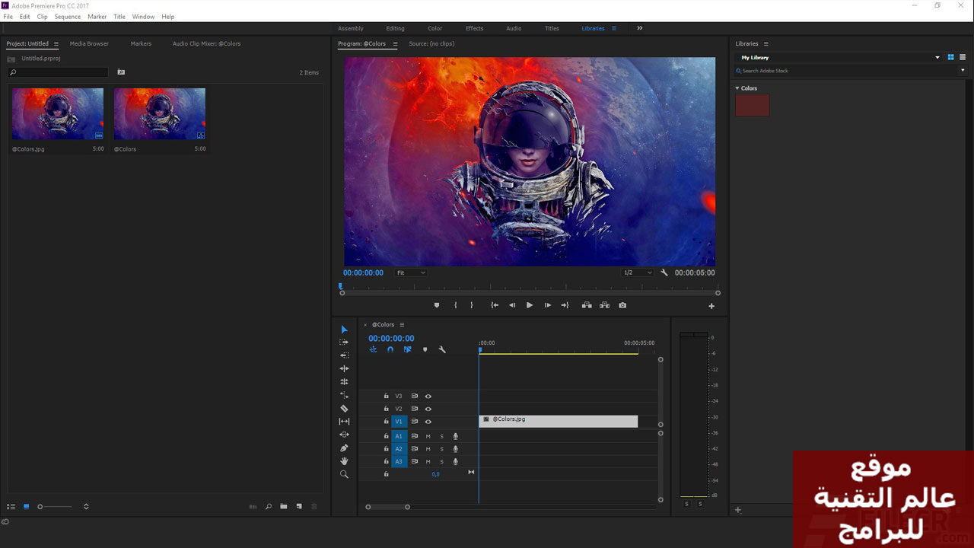The width and height of the screenshot is (974, 548).
Task: Select the @Colors.jpg clip on timeline
Action: click(x=558, y=421)
